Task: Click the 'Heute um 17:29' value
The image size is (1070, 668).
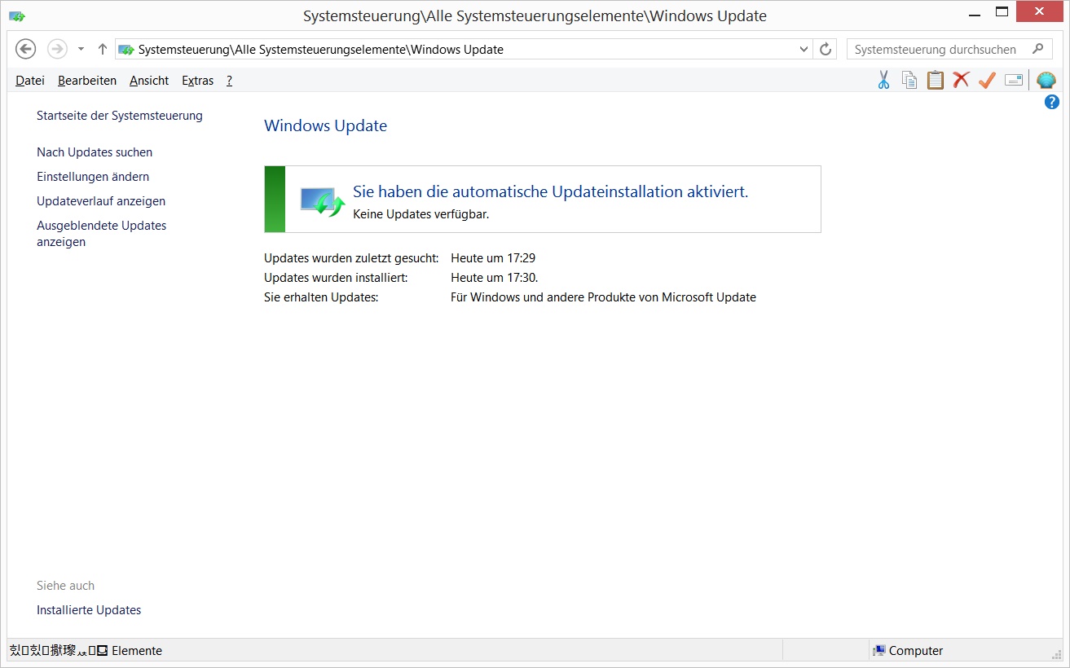Action: pos(493,258)
